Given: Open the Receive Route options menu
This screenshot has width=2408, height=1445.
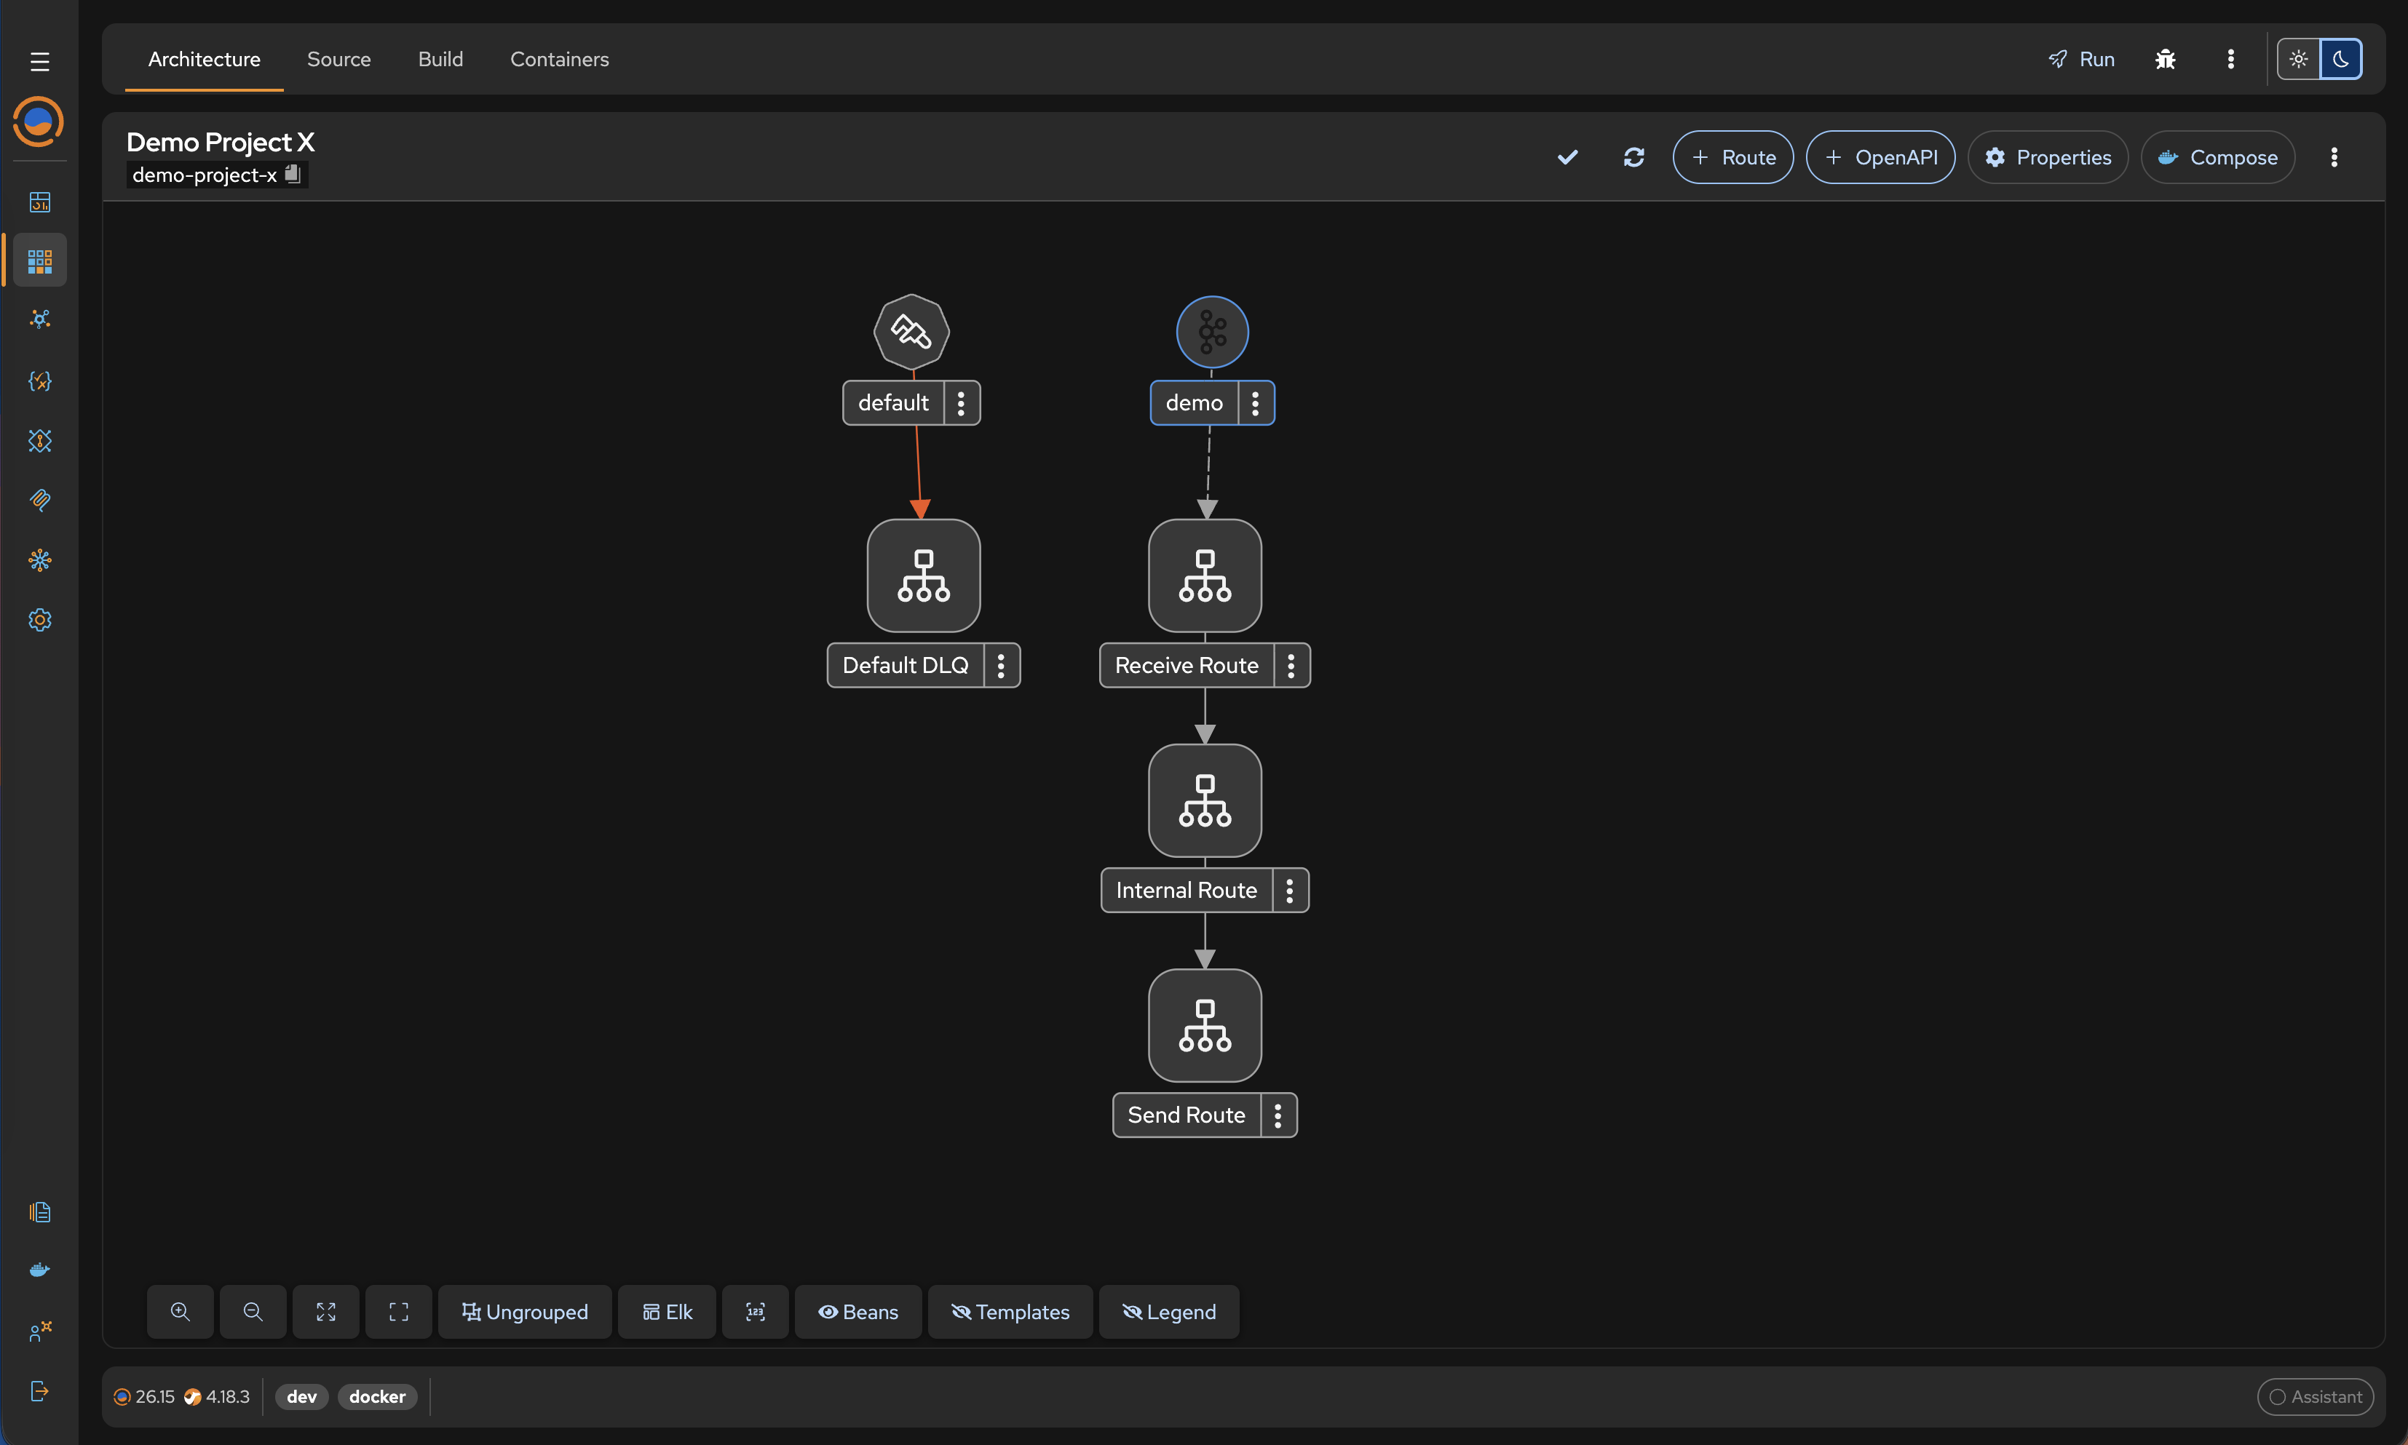Looking at the screenshot, I should (x=1291, y=665).
